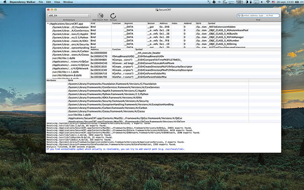The width and height of the screenshot is (304, 190).
Task: Select the _OBJC_CLASS_$_NSFileManager symbol row
Action: pos(185,37)
